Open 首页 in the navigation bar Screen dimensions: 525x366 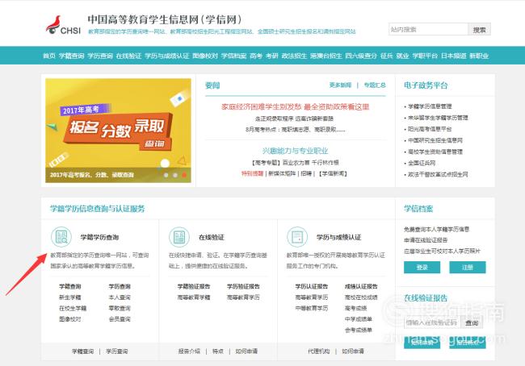pos(49,56)
